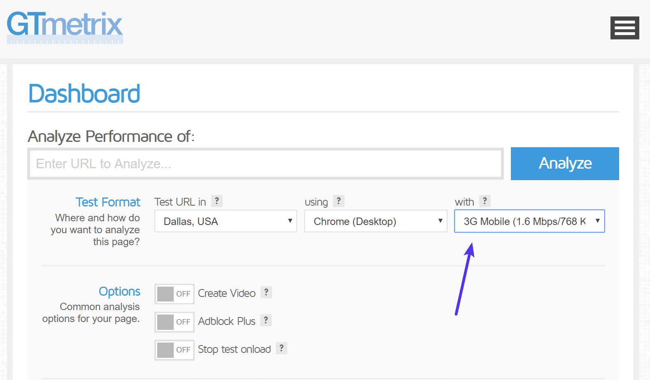Click the Analyze Performance of heading
650x380 pixels.
pos(111,137)
